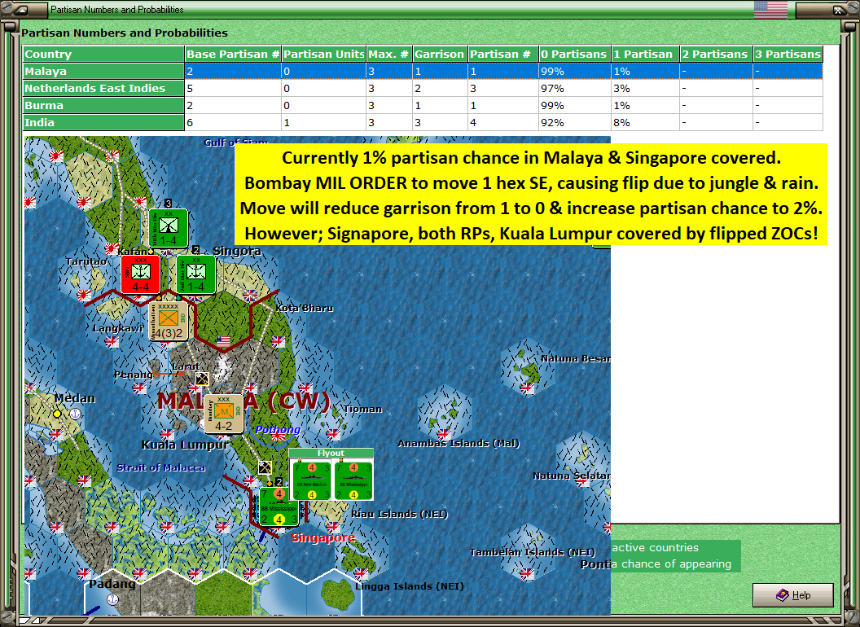This screenshot has height=627, width=860.
Task: Click the Kuala Lumpur city label
Action: tap(185, 445)
